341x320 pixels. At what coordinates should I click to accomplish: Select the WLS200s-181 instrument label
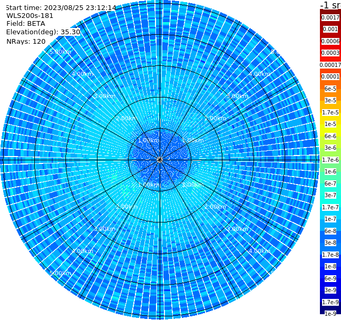30,16
